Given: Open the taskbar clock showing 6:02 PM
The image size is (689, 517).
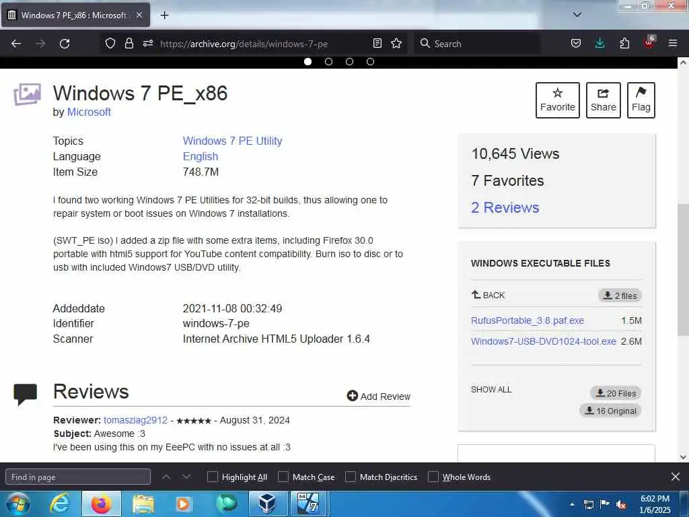Looking at the screenshot, I should click(x=655, y=504).
